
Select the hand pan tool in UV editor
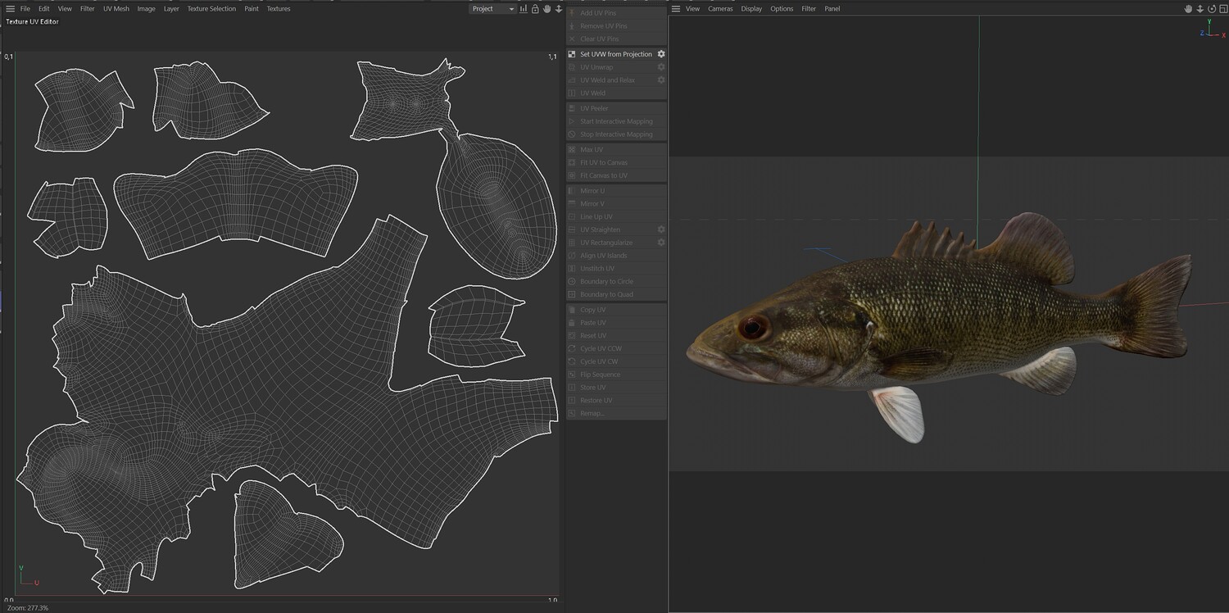tap(546, 9)
